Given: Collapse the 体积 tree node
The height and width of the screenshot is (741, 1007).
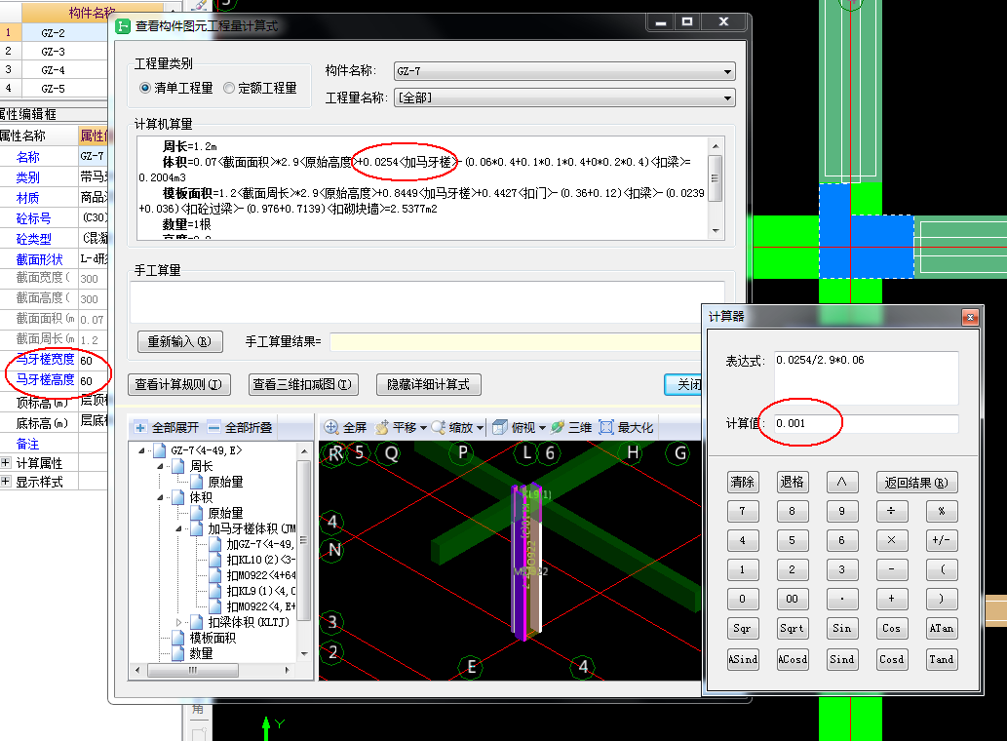Looking at the screenshot, I should tap(160, 497).
